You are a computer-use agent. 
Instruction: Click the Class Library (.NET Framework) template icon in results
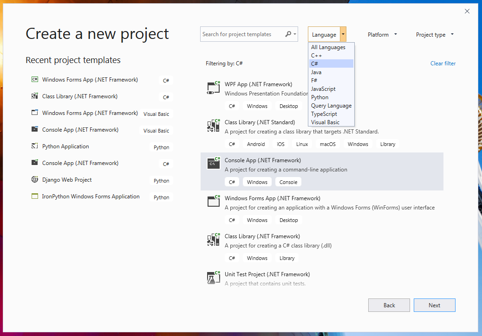tap(214, 240)
